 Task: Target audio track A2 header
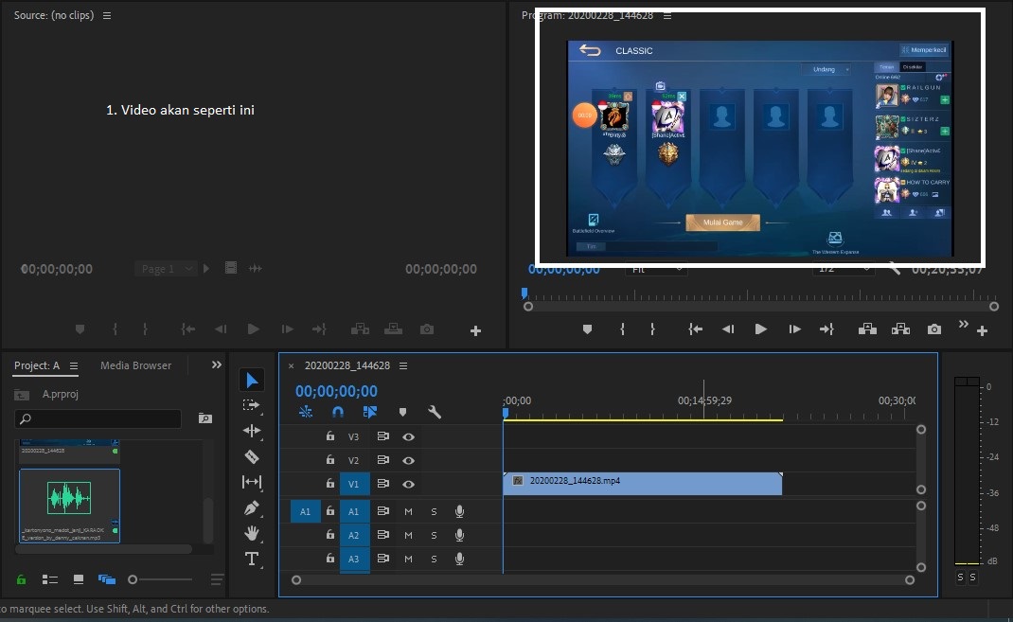pos(353,536)
